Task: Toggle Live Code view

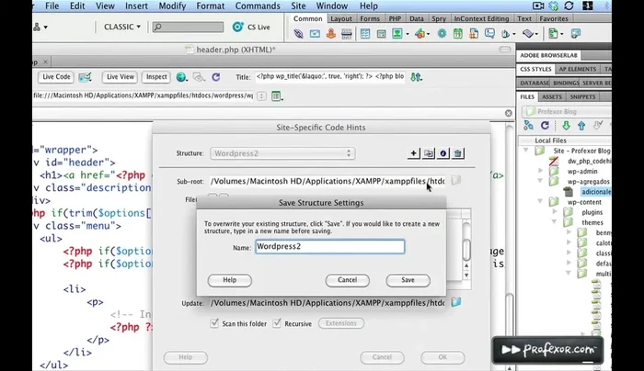Action: [56, 76]
